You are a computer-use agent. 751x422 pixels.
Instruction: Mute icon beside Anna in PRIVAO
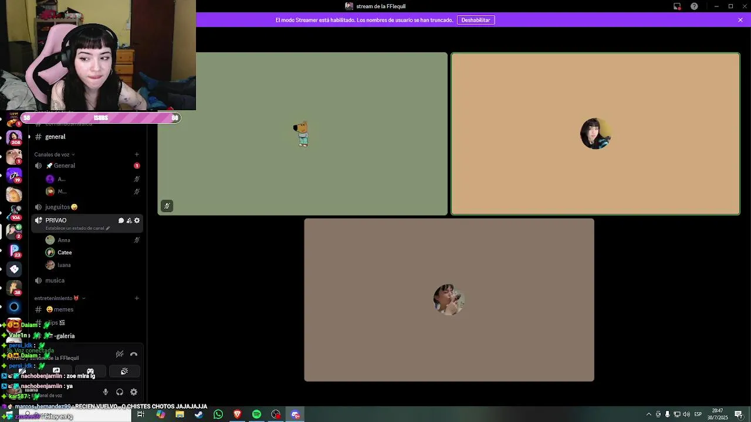click(x=137, y=240)
